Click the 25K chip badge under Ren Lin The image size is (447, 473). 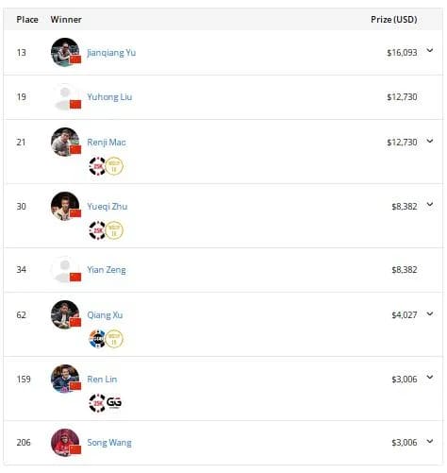click(97, 402)
